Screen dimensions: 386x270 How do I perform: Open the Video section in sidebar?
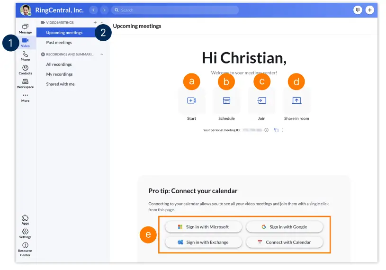25,42
